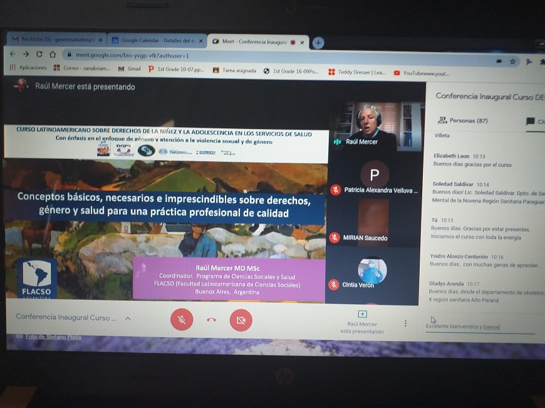Click the muted mic icon next to MIRIAN Saucedo
The image size is (545, 408).
point(335,238)
